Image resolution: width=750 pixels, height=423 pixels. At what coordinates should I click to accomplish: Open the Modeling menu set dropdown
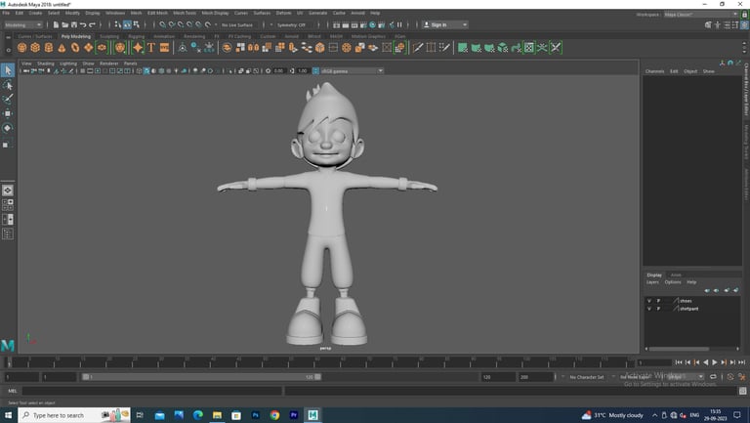click(23, 24)
